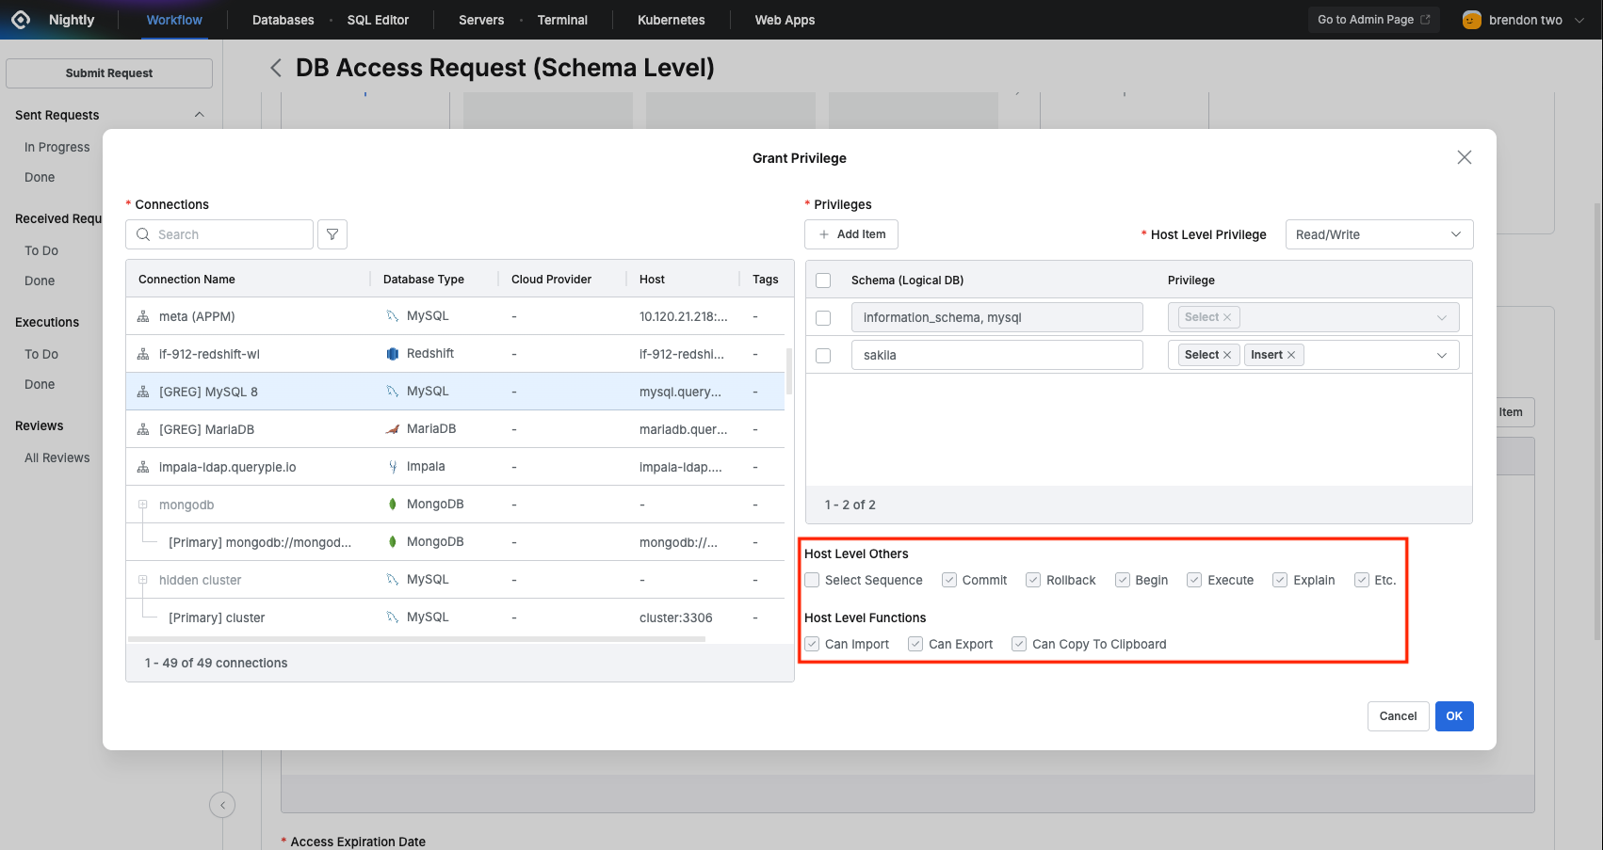1603x850 pixels.
Task: Check the select-all box in Schema header
Action: click(x=823, y=281)
